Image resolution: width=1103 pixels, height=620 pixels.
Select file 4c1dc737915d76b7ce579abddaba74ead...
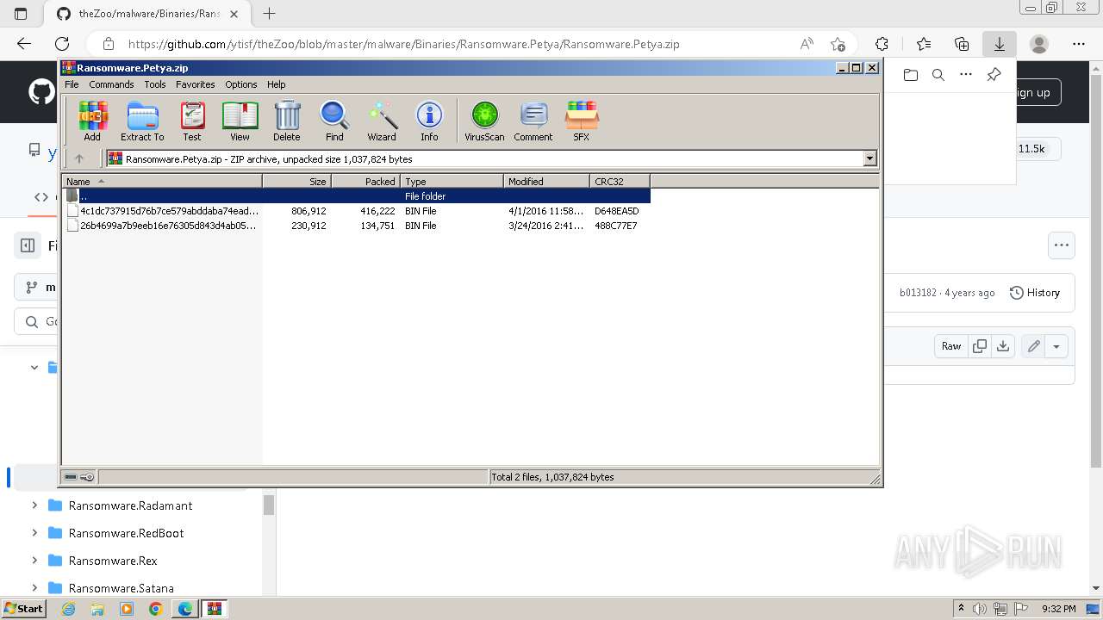tap(356, 211)
